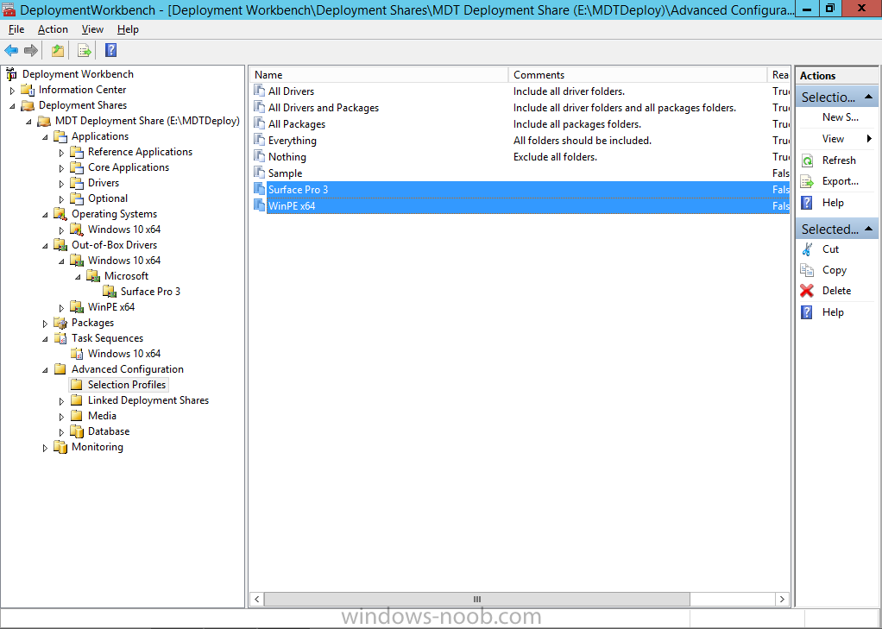This screenshot has width=882, height=629.
Task: Click the horizontal scrollbar thumb
Action: point(477,599)
